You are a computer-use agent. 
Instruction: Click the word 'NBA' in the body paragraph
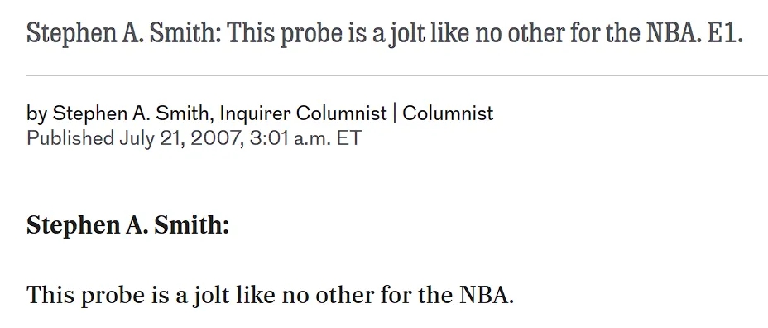tap(486, 294)
